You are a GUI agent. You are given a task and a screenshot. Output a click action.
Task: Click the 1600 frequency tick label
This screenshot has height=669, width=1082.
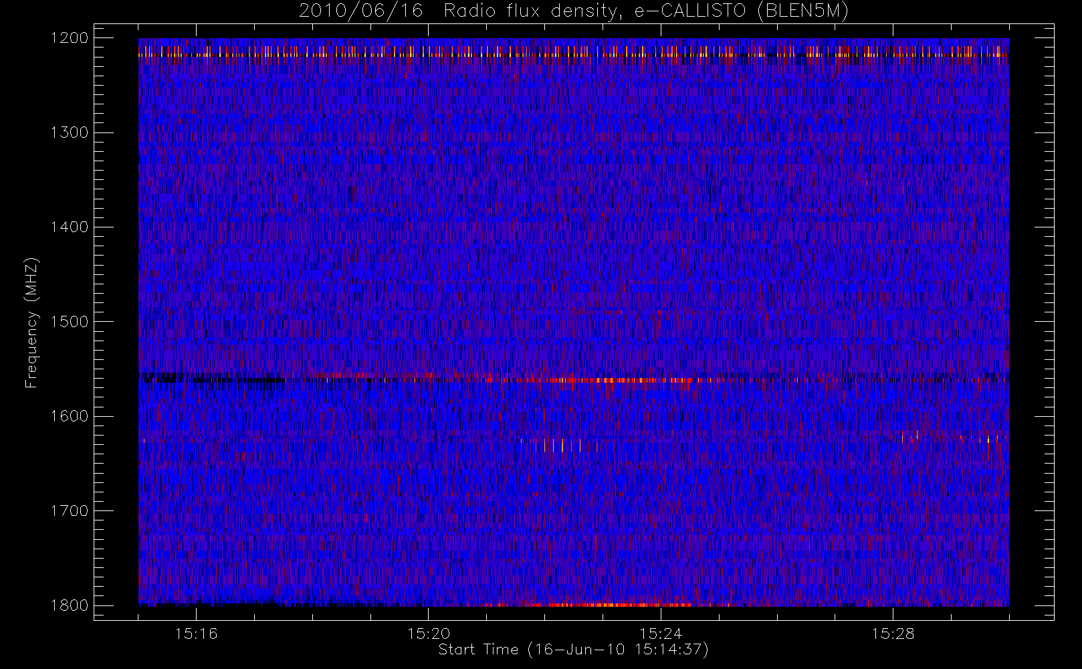[70, 416]
